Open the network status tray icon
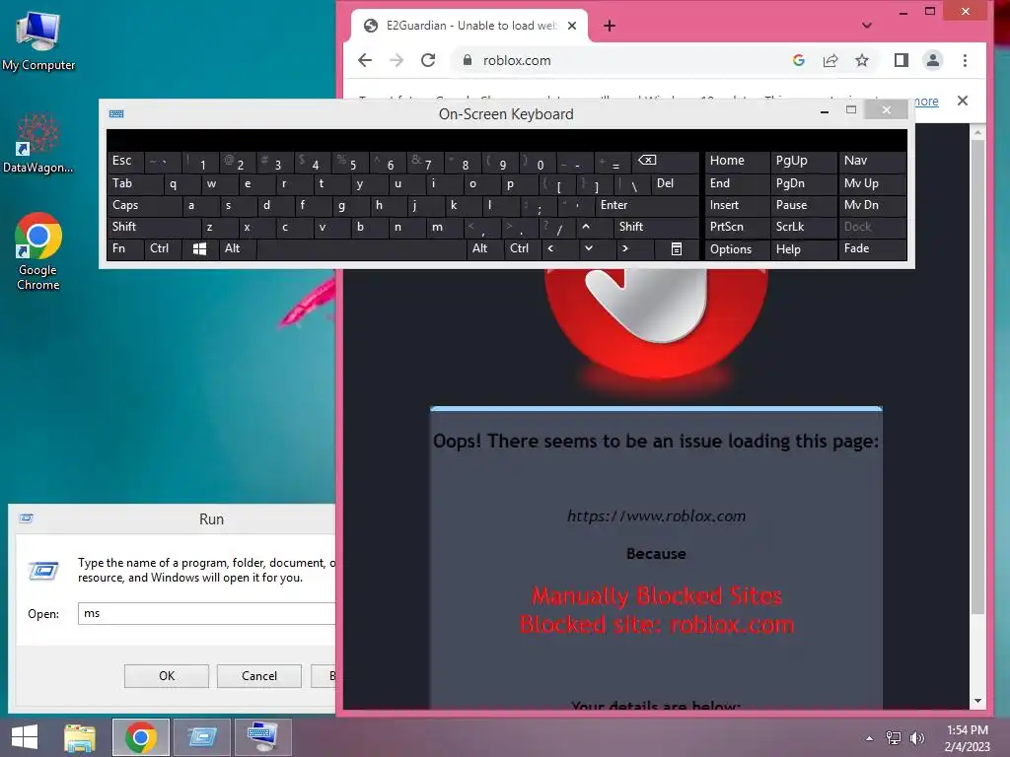1010x757 pixels. pyautogui.click(x=894, y=738)
